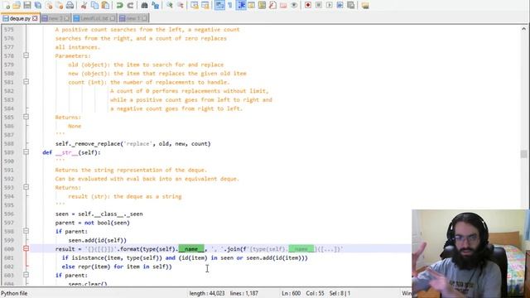The image size is (530, 298).
Task: Print the current document
Action: [x=70, y=5]
